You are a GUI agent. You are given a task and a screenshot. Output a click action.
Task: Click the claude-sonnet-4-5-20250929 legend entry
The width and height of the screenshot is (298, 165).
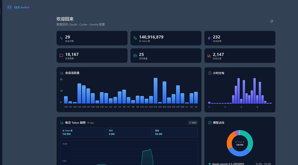click(240, 164)
